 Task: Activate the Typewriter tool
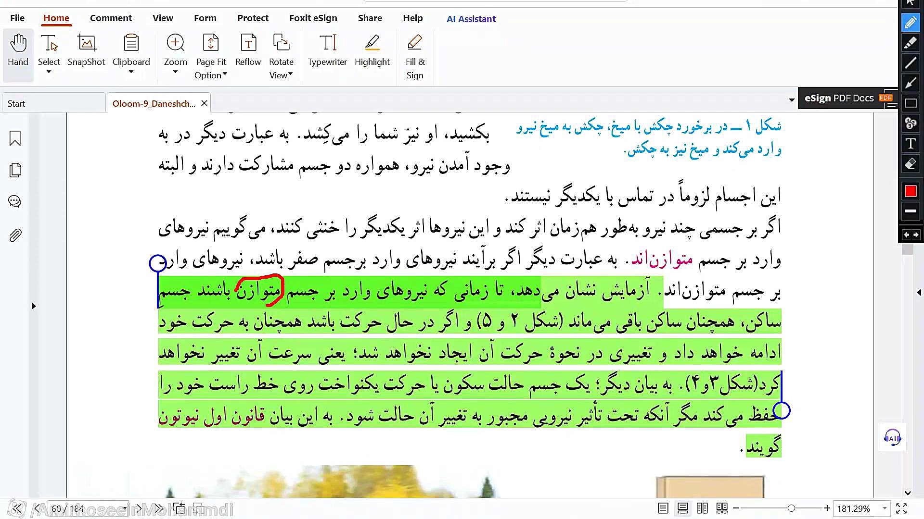coord(327,49)
